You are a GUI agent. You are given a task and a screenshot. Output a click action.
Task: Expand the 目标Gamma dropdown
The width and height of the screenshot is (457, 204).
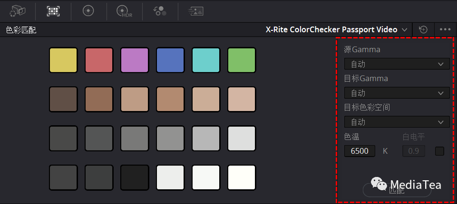397,93
